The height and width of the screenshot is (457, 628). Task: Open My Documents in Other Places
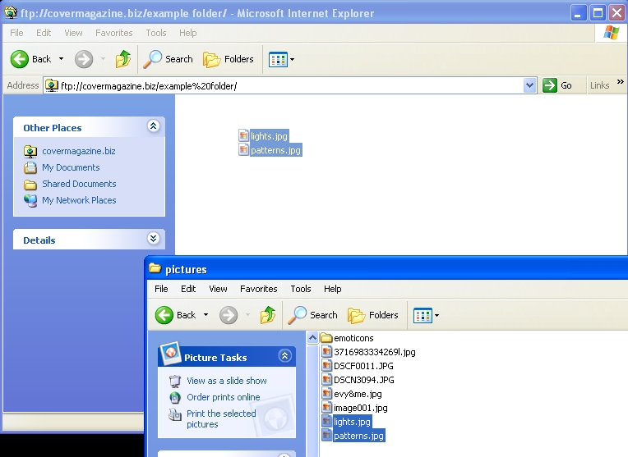point(71,167)
